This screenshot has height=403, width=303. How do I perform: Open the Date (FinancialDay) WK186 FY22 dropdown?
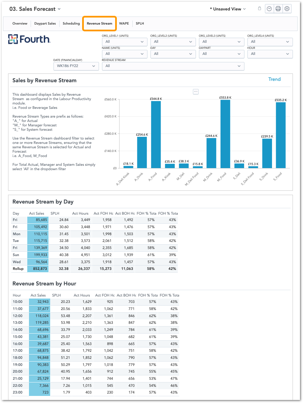click(76, 66)
